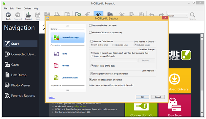Image resolution: width=206 pixels, height=119 pixels.
Task: Close the MOBILedit Settings dialog
Action: point(165,18)
